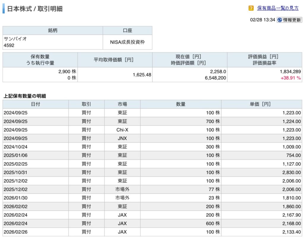Open the 保有商品一覧の見方 link
The width and height of the screenshot is (304, 240).
278,8
